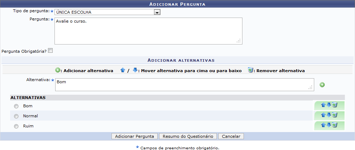This screenshot has width=355, height=150.
Task: Focus the Alternativa text field
Action: point(184,85)
